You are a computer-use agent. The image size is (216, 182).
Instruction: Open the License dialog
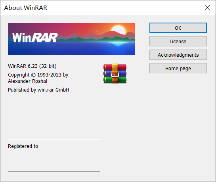[178, 41]
